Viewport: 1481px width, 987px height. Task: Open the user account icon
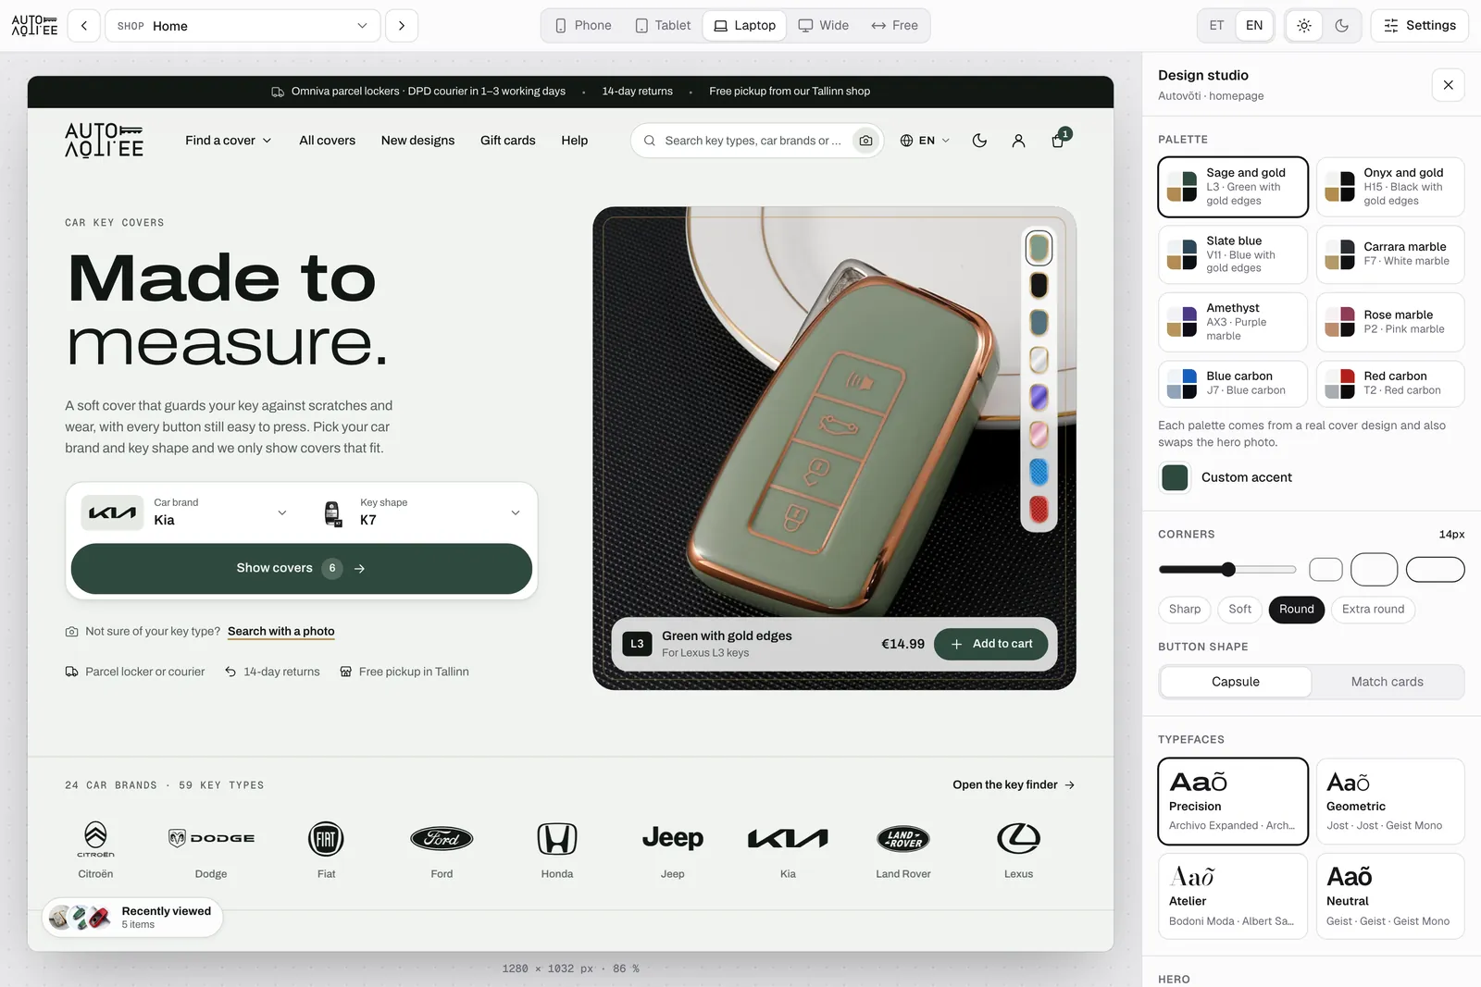tap(1018, 141)
